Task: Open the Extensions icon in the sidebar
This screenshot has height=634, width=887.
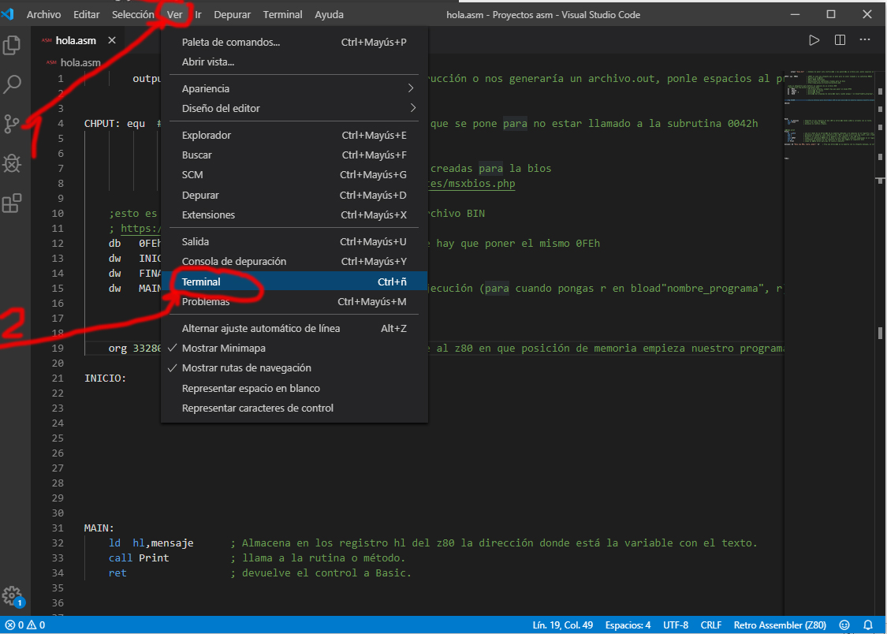Action: (x=12, y=203)
